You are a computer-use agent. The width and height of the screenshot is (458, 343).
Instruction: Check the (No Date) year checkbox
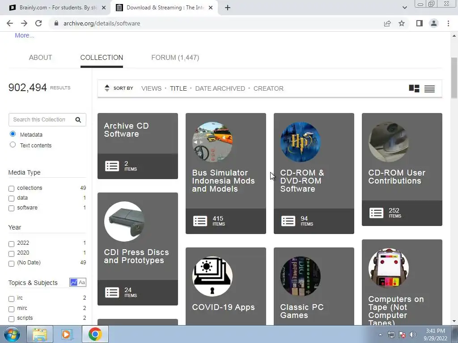(x=11, y=264)
